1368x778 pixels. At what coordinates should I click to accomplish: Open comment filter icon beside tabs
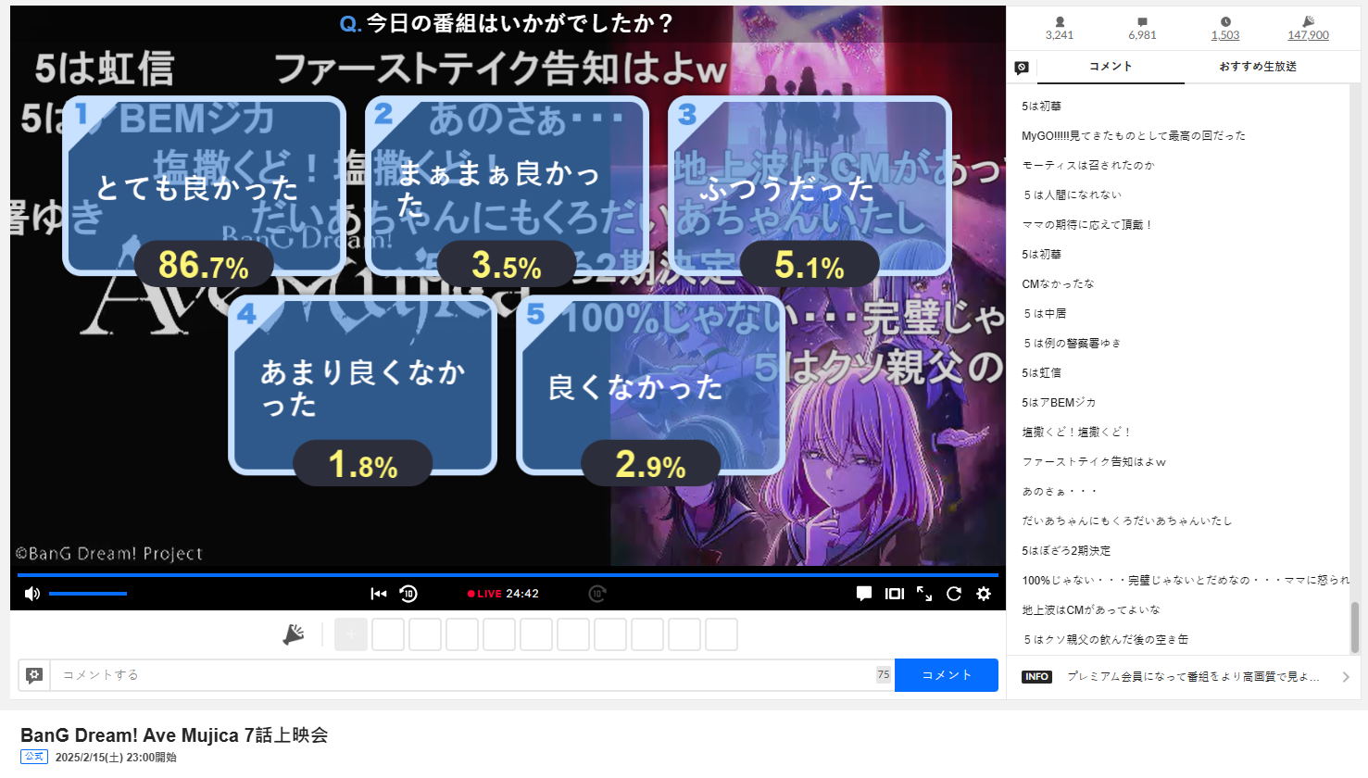click(x=1022, y=68)
